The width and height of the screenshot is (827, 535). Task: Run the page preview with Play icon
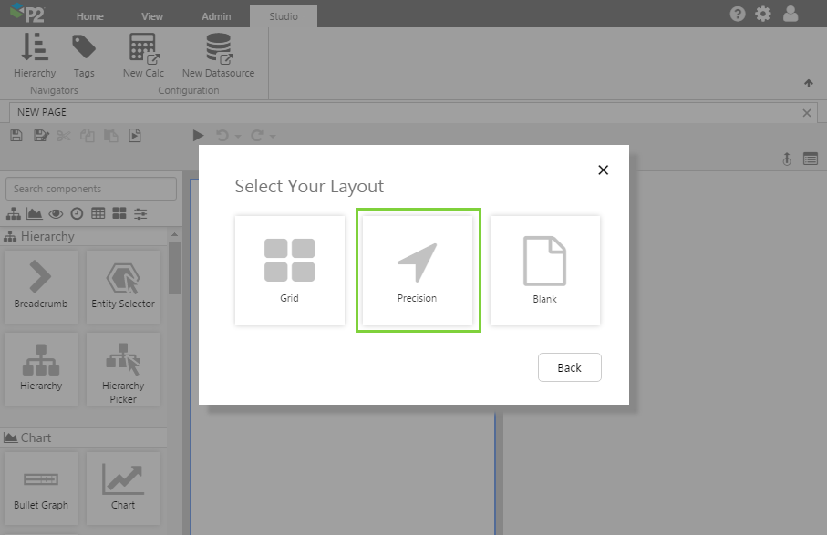click(x=199, y=135)
